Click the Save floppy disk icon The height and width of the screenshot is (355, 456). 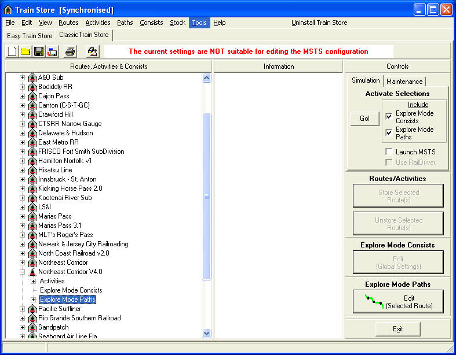pos(39,51)
